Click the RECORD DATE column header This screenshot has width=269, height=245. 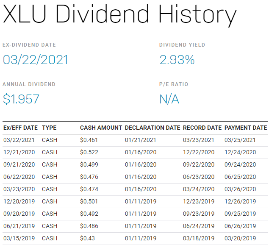coord(202,128)
